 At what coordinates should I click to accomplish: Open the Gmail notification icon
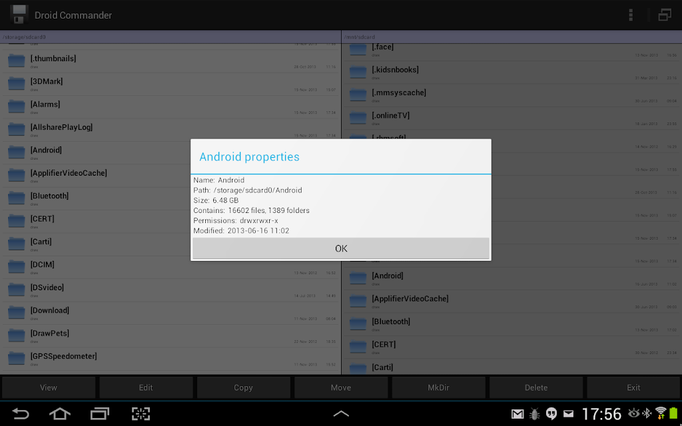[x=517, y=413]
